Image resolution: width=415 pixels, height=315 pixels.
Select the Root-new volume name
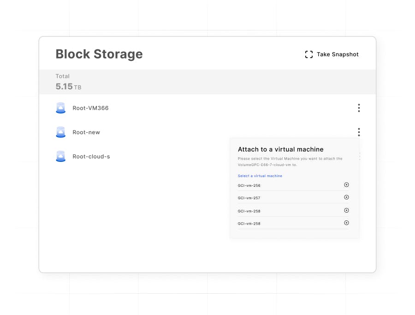coord(86,132)
